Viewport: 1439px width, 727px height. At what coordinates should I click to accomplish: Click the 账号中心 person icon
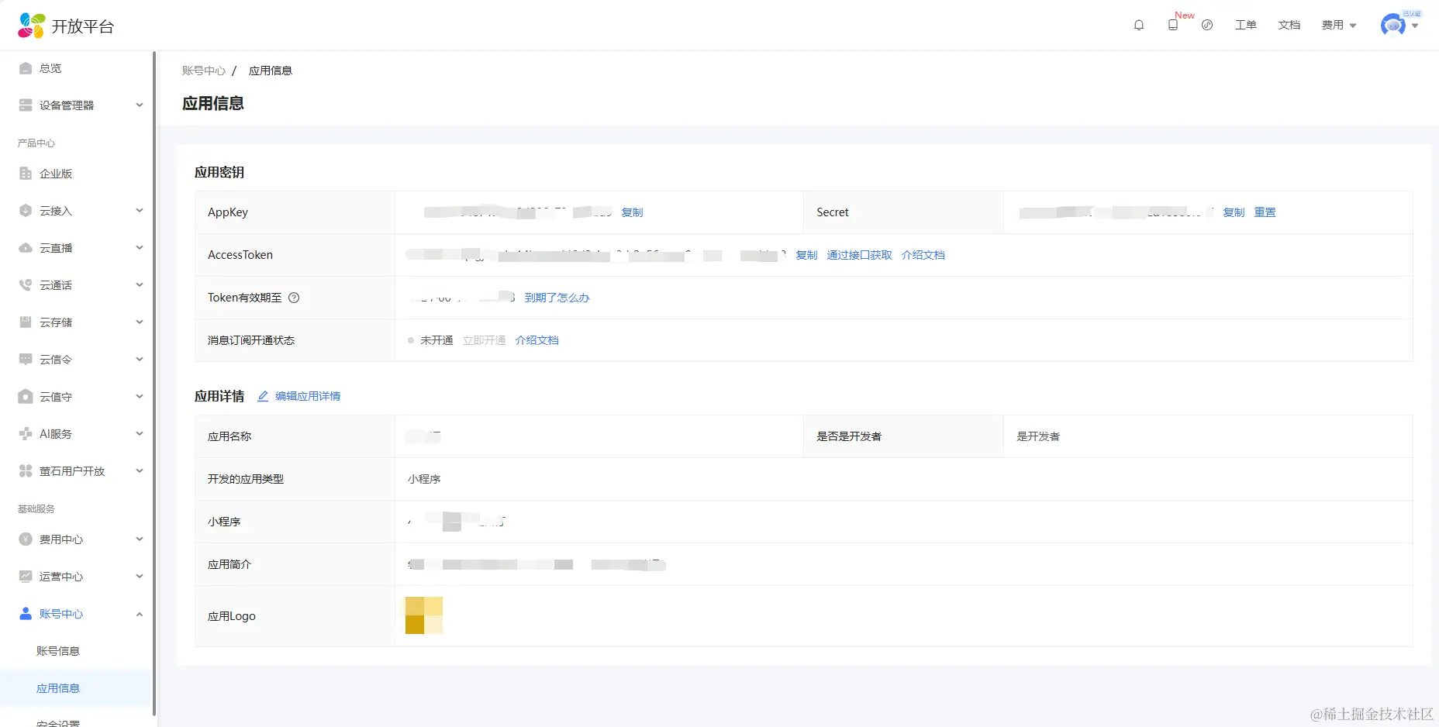click(26, 614)
